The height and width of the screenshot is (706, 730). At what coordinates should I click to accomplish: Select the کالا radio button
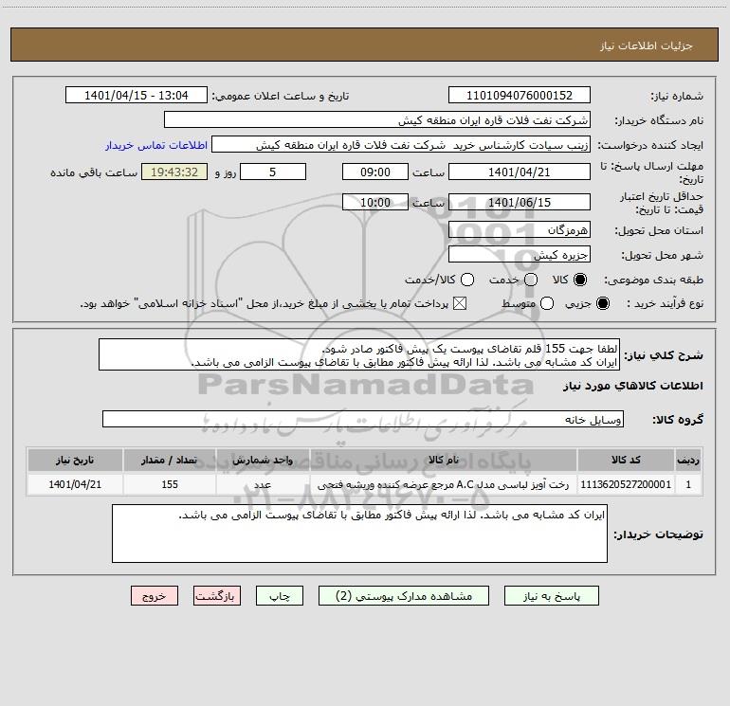tap(580, 280)
